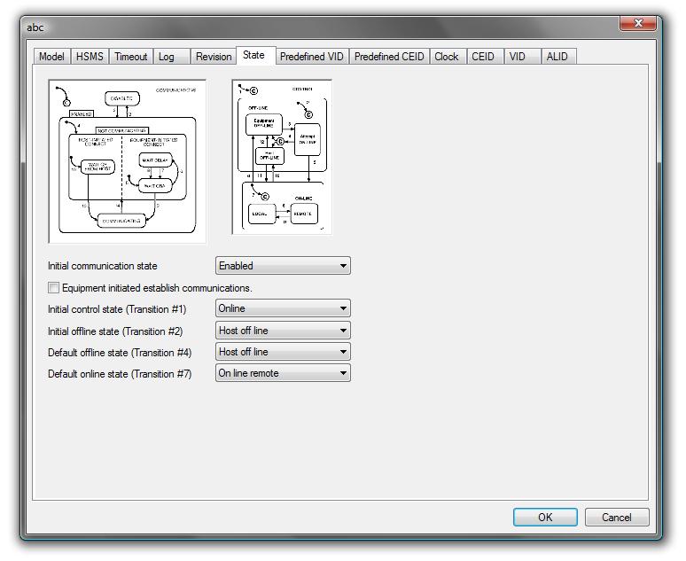Open the HSMS tab
686x561 pixels.
tap(90, 57)
